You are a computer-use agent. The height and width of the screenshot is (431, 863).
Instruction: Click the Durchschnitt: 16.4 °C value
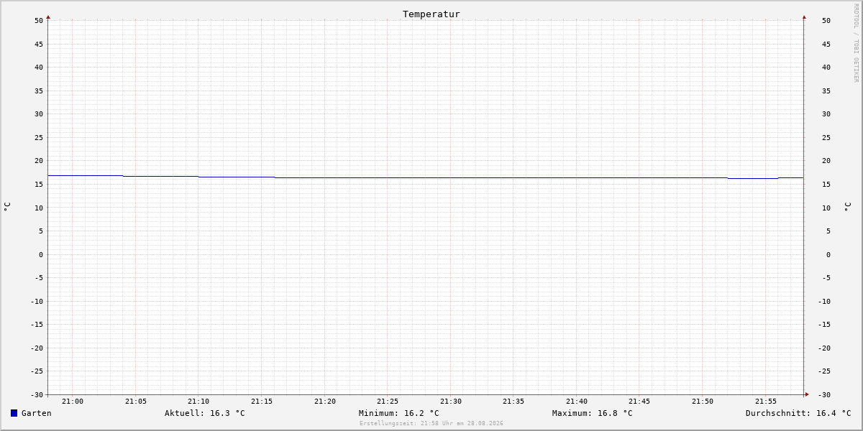point(798,413)
